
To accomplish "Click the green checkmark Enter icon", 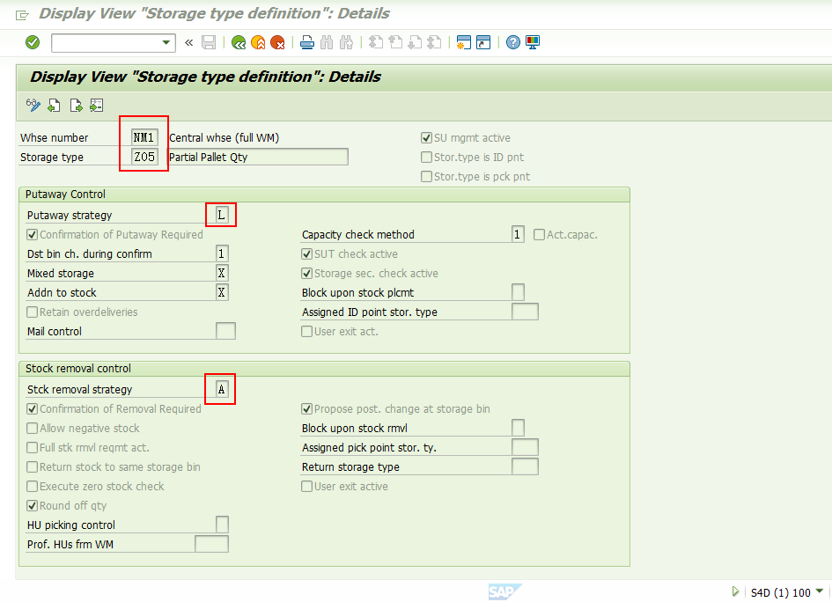I will [x=33, y=42].
